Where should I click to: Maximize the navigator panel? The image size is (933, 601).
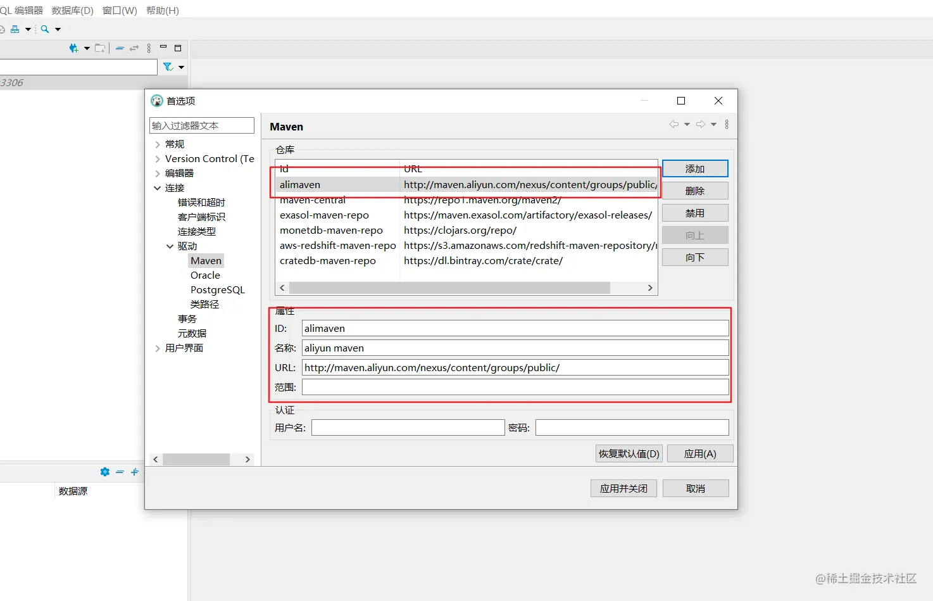coord(178,48)
